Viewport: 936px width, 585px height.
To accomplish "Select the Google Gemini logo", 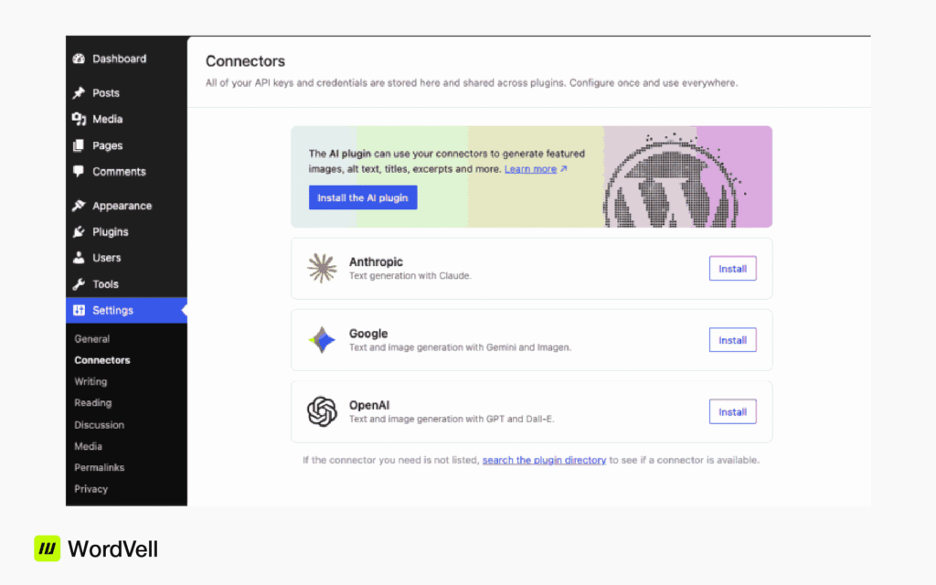I will pos(322,339).
